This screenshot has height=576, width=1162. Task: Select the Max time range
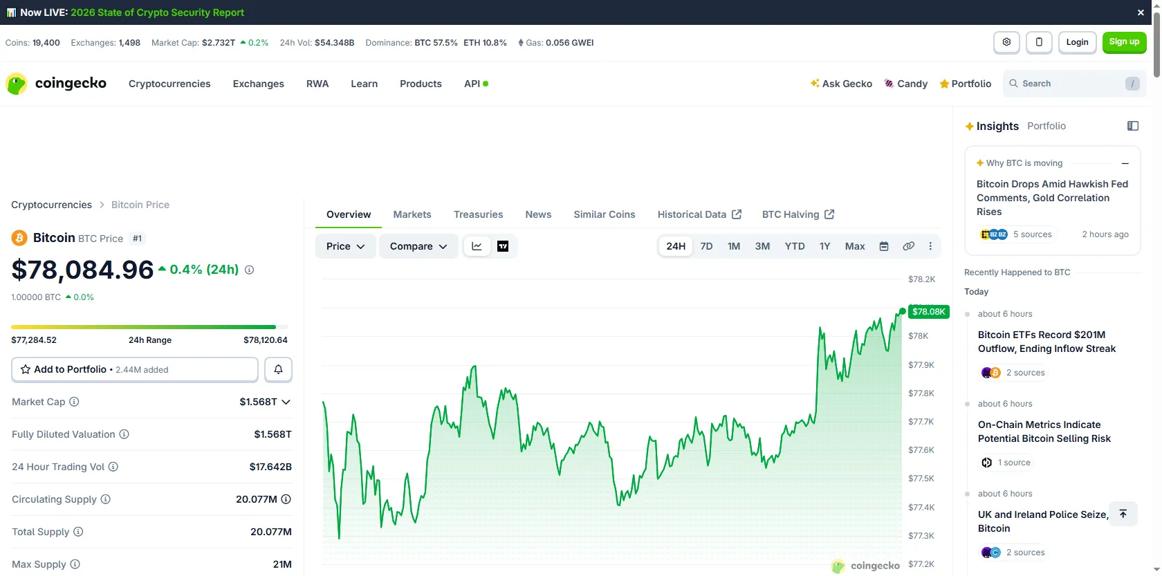click(855, 246)
